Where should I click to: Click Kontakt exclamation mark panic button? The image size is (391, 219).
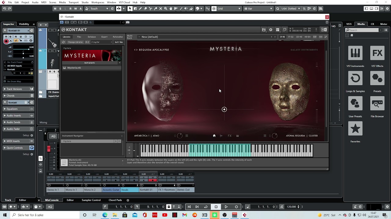[316, 30]
